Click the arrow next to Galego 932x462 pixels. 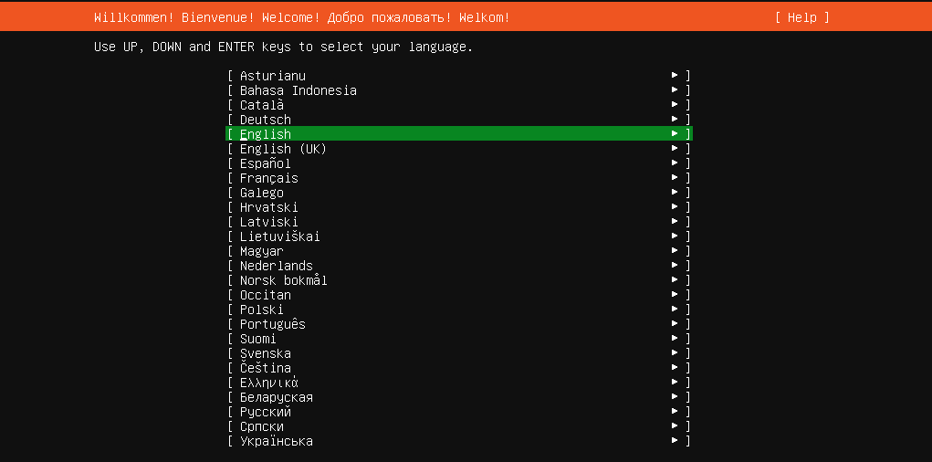click(x=675, y=193)
